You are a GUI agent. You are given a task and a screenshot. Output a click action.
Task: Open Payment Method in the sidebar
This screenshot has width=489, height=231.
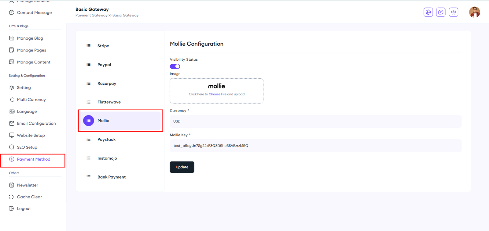pos(34,159)
